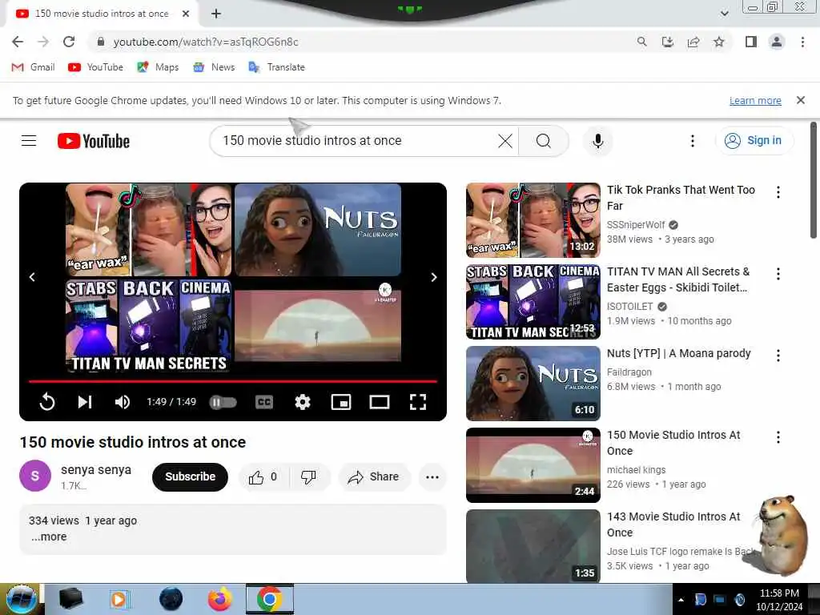Open a new browser tab
This screenshot has height=615, width=820.
tap(216, 14)
